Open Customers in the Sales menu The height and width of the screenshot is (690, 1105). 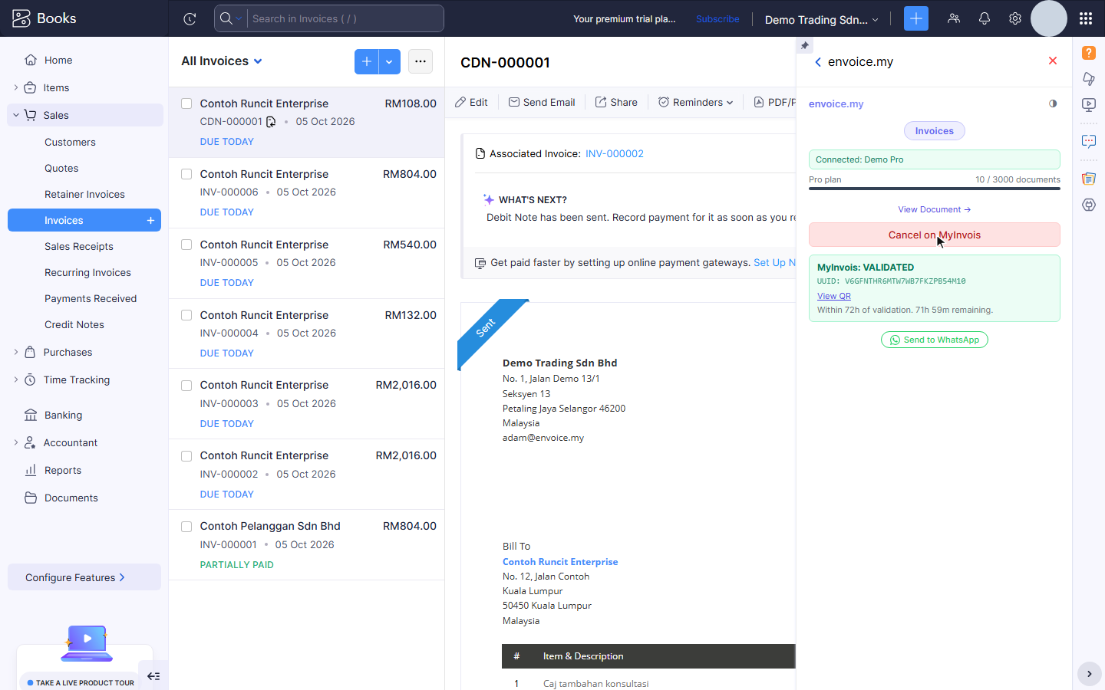70,142
